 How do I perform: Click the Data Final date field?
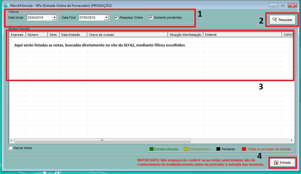pyautogui.click(x=91, y=17)
